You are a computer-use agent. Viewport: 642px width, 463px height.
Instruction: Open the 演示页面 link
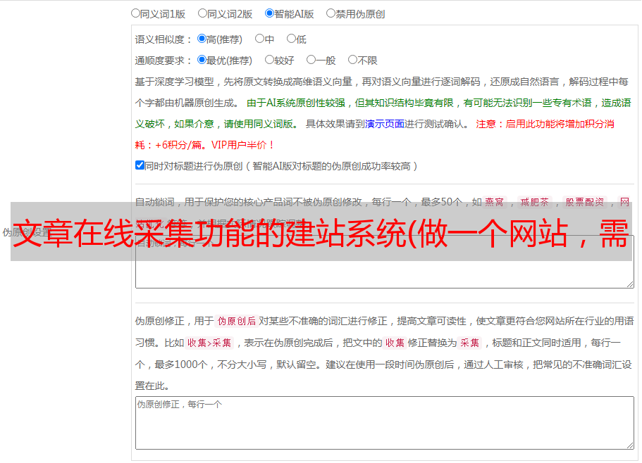pyautogui.click(x=385, y=124)
